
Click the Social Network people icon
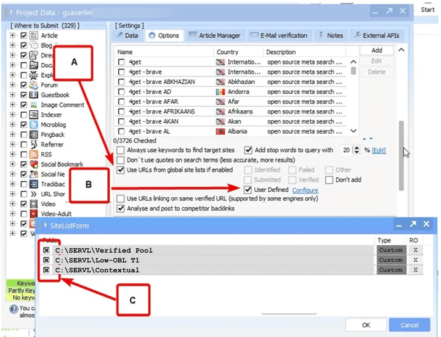(34, 174)
